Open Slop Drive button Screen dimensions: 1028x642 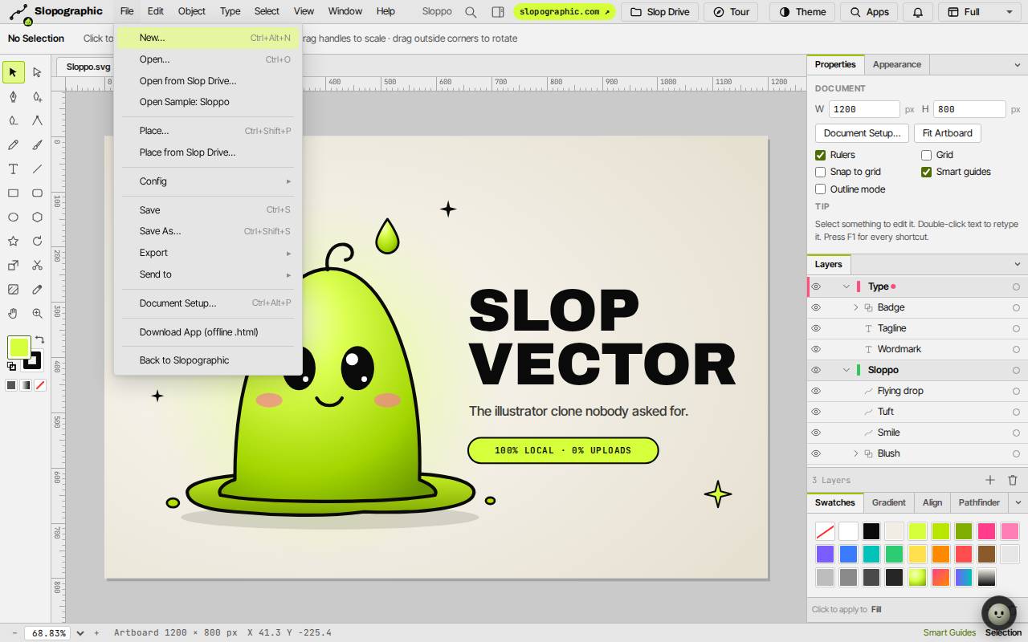(x=659, y=12)
